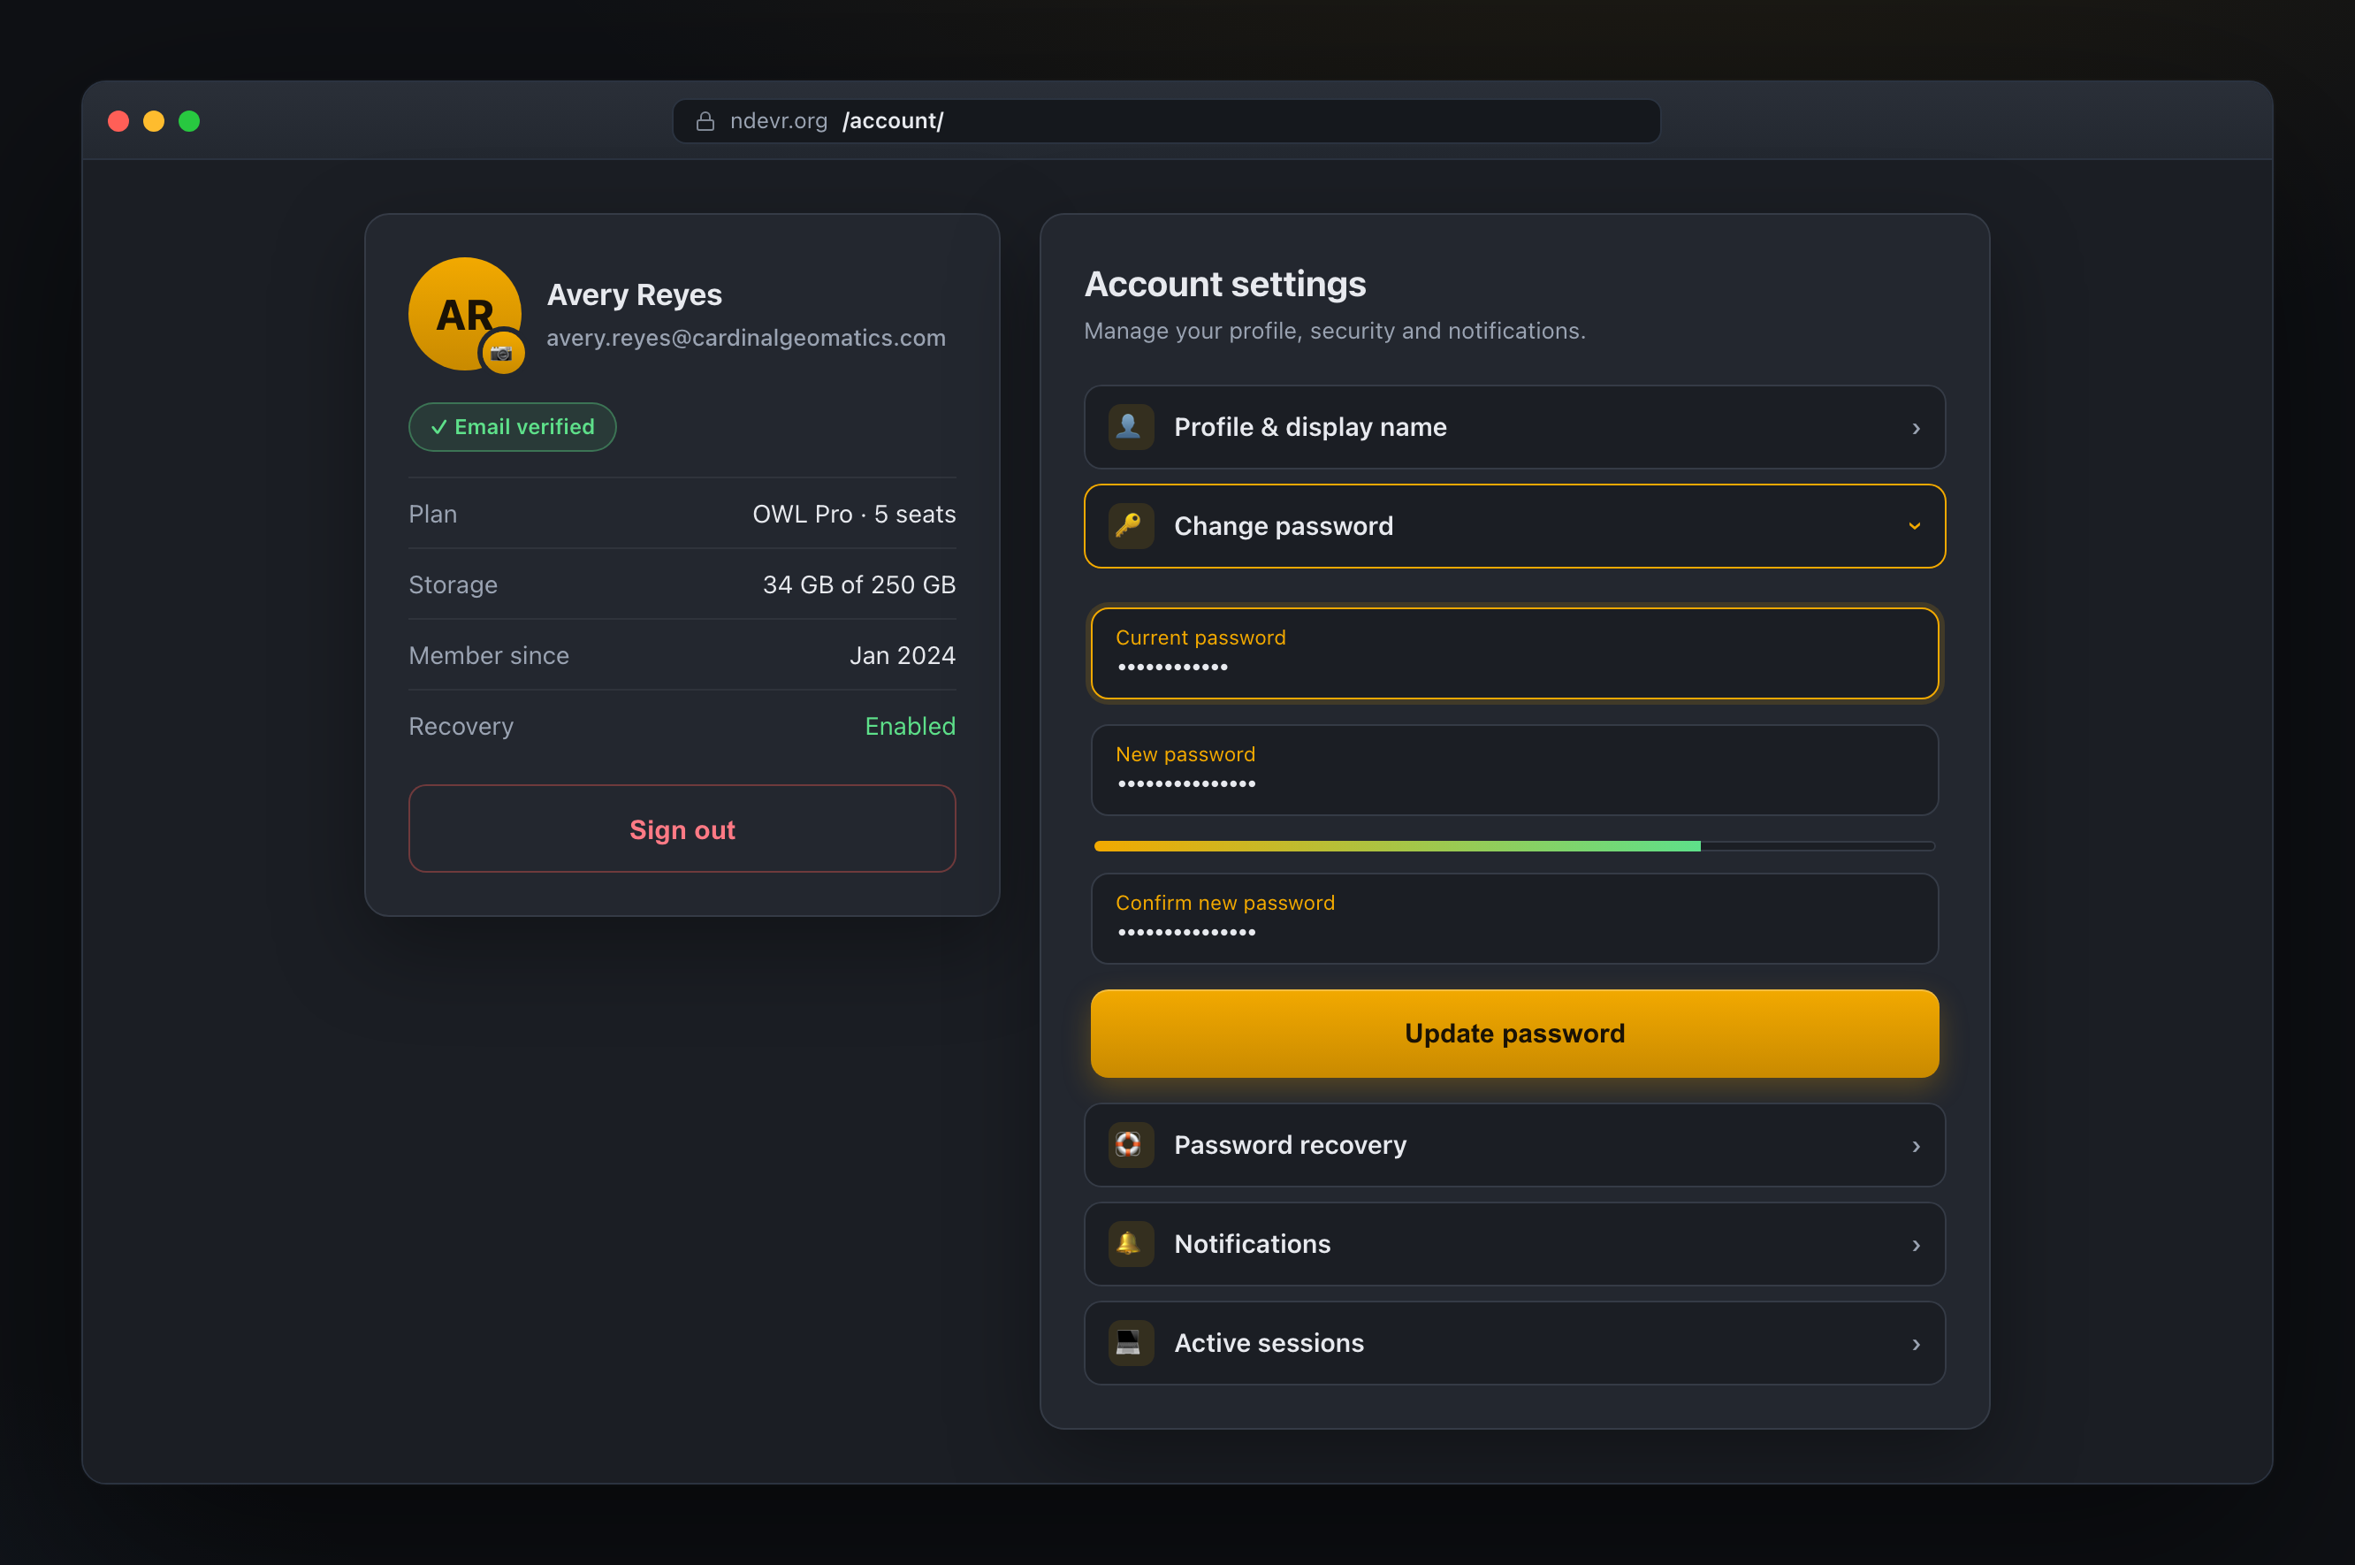2355x1565 pixels.
Task: Toggle the Change password section header
Action: point(1513,526)
